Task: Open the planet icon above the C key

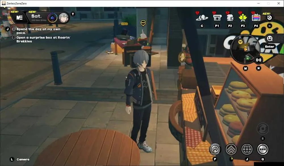Action: (202, 18)
